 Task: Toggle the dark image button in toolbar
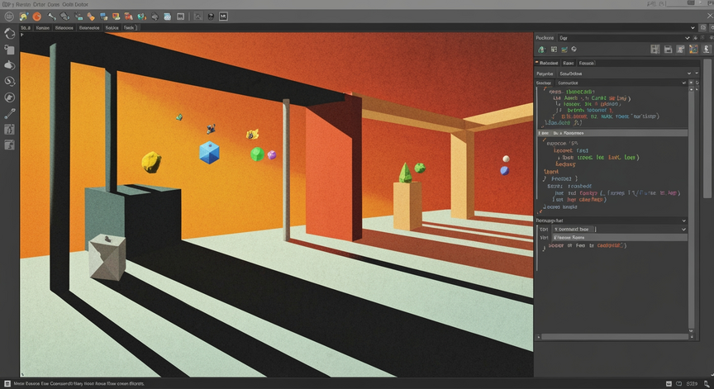click(198, 17)
